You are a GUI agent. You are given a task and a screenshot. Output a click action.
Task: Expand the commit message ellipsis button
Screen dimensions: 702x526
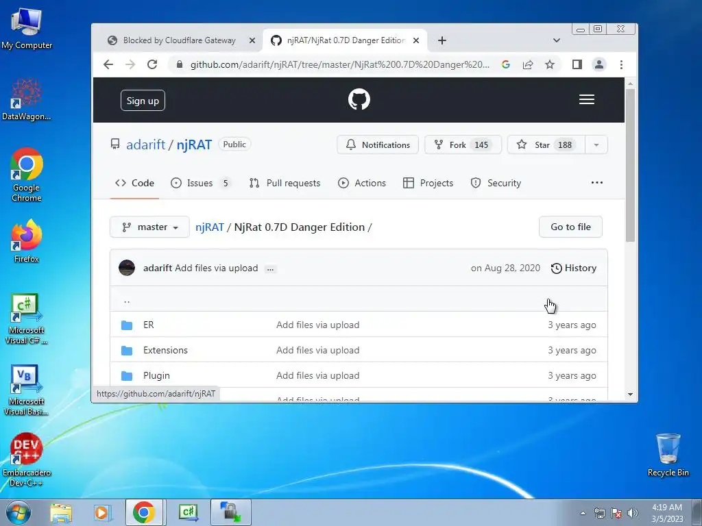point(270,268)
